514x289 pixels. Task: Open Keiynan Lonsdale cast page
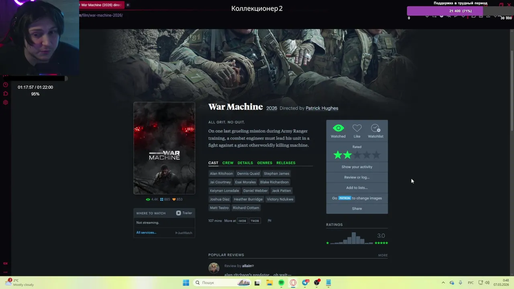click(x=224, y=191)
